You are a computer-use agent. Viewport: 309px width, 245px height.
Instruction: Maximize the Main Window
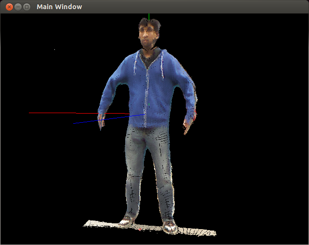coord(26,7)
